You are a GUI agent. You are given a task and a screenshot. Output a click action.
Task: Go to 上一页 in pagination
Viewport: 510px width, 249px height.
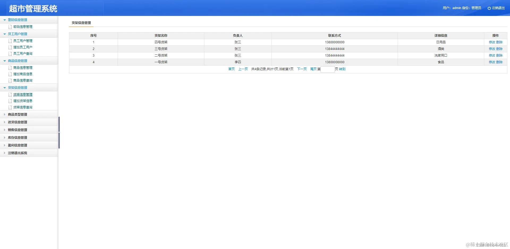click(x=243, y=69)
